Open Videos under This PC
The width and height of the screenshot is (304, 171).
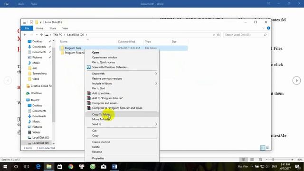[36, 132]
